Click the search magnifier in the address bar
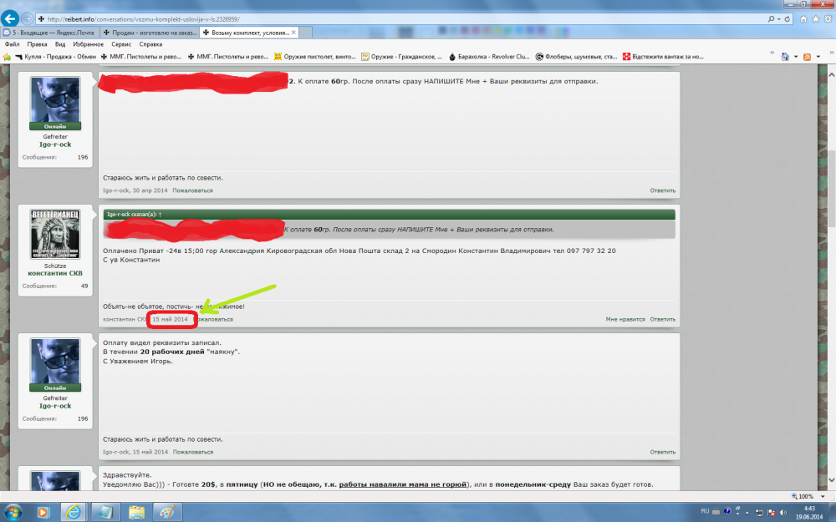 pos(771,18)
